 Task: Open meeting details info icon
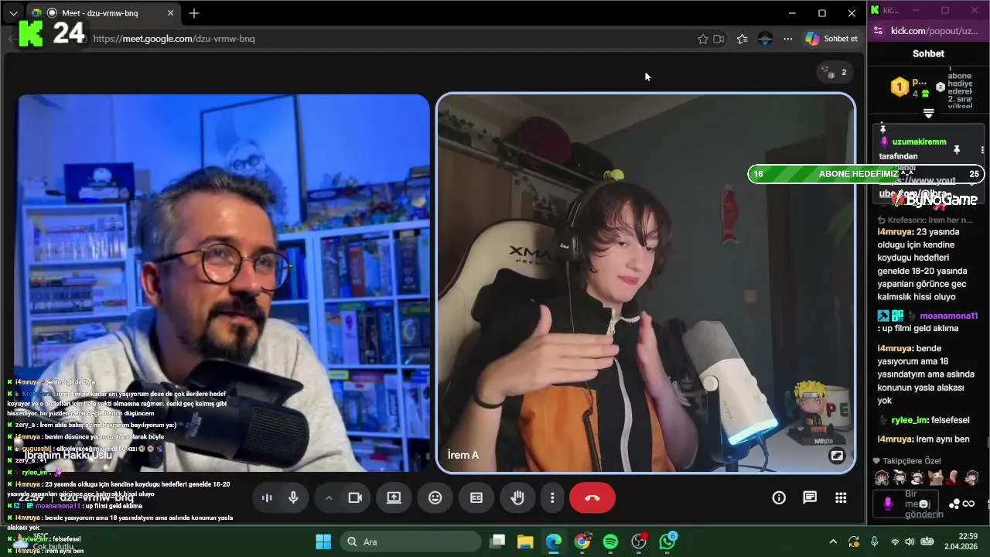(x=779, y=498)
